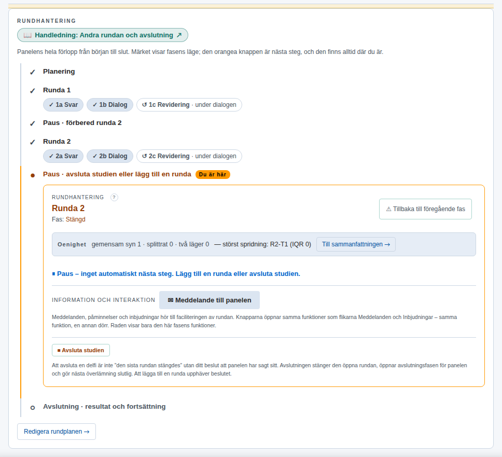Viewport: 502px width, 457px height.
Task: Open Redigera rundplanen
Action: coord(57,432)
